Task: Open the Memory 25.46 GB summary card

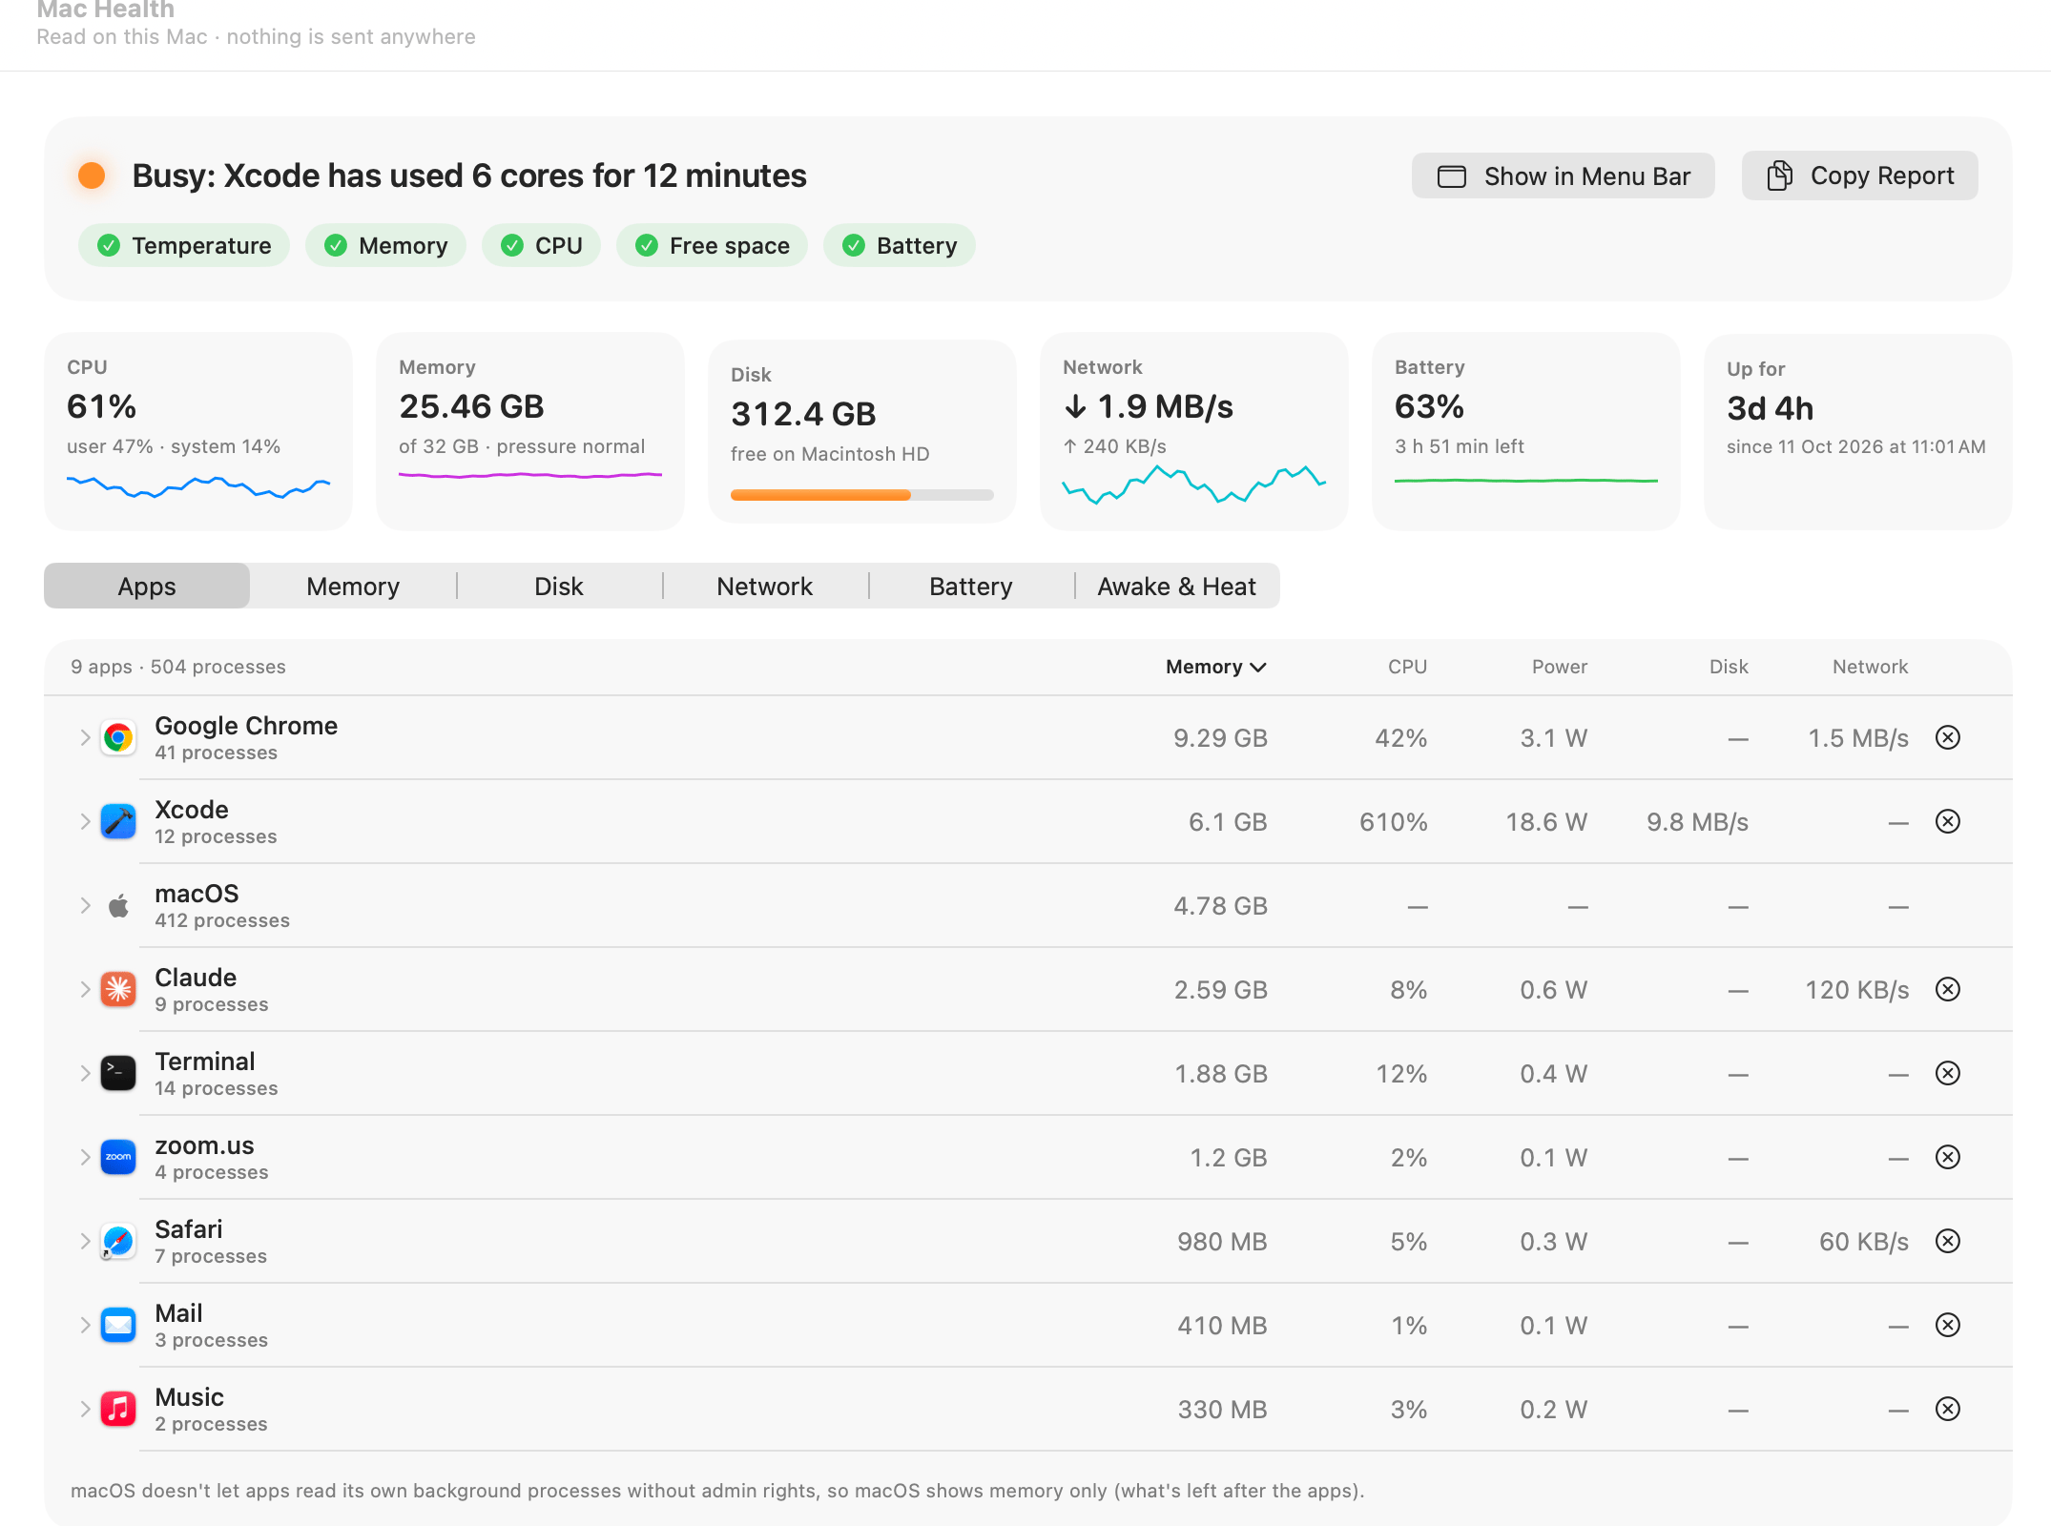Action: point(530,431)
